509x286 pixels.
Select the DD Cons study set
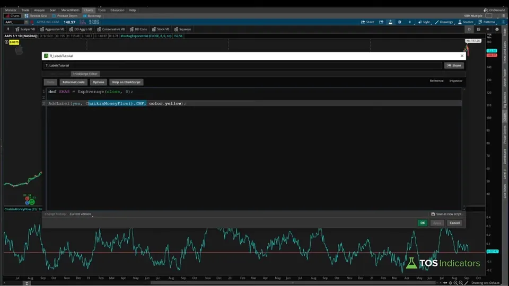point(138,29)
